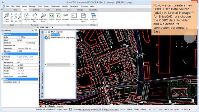Click the Zoom Extents tool
The height and width of the screenshot is (112, 199).
[x=7, y=17]
